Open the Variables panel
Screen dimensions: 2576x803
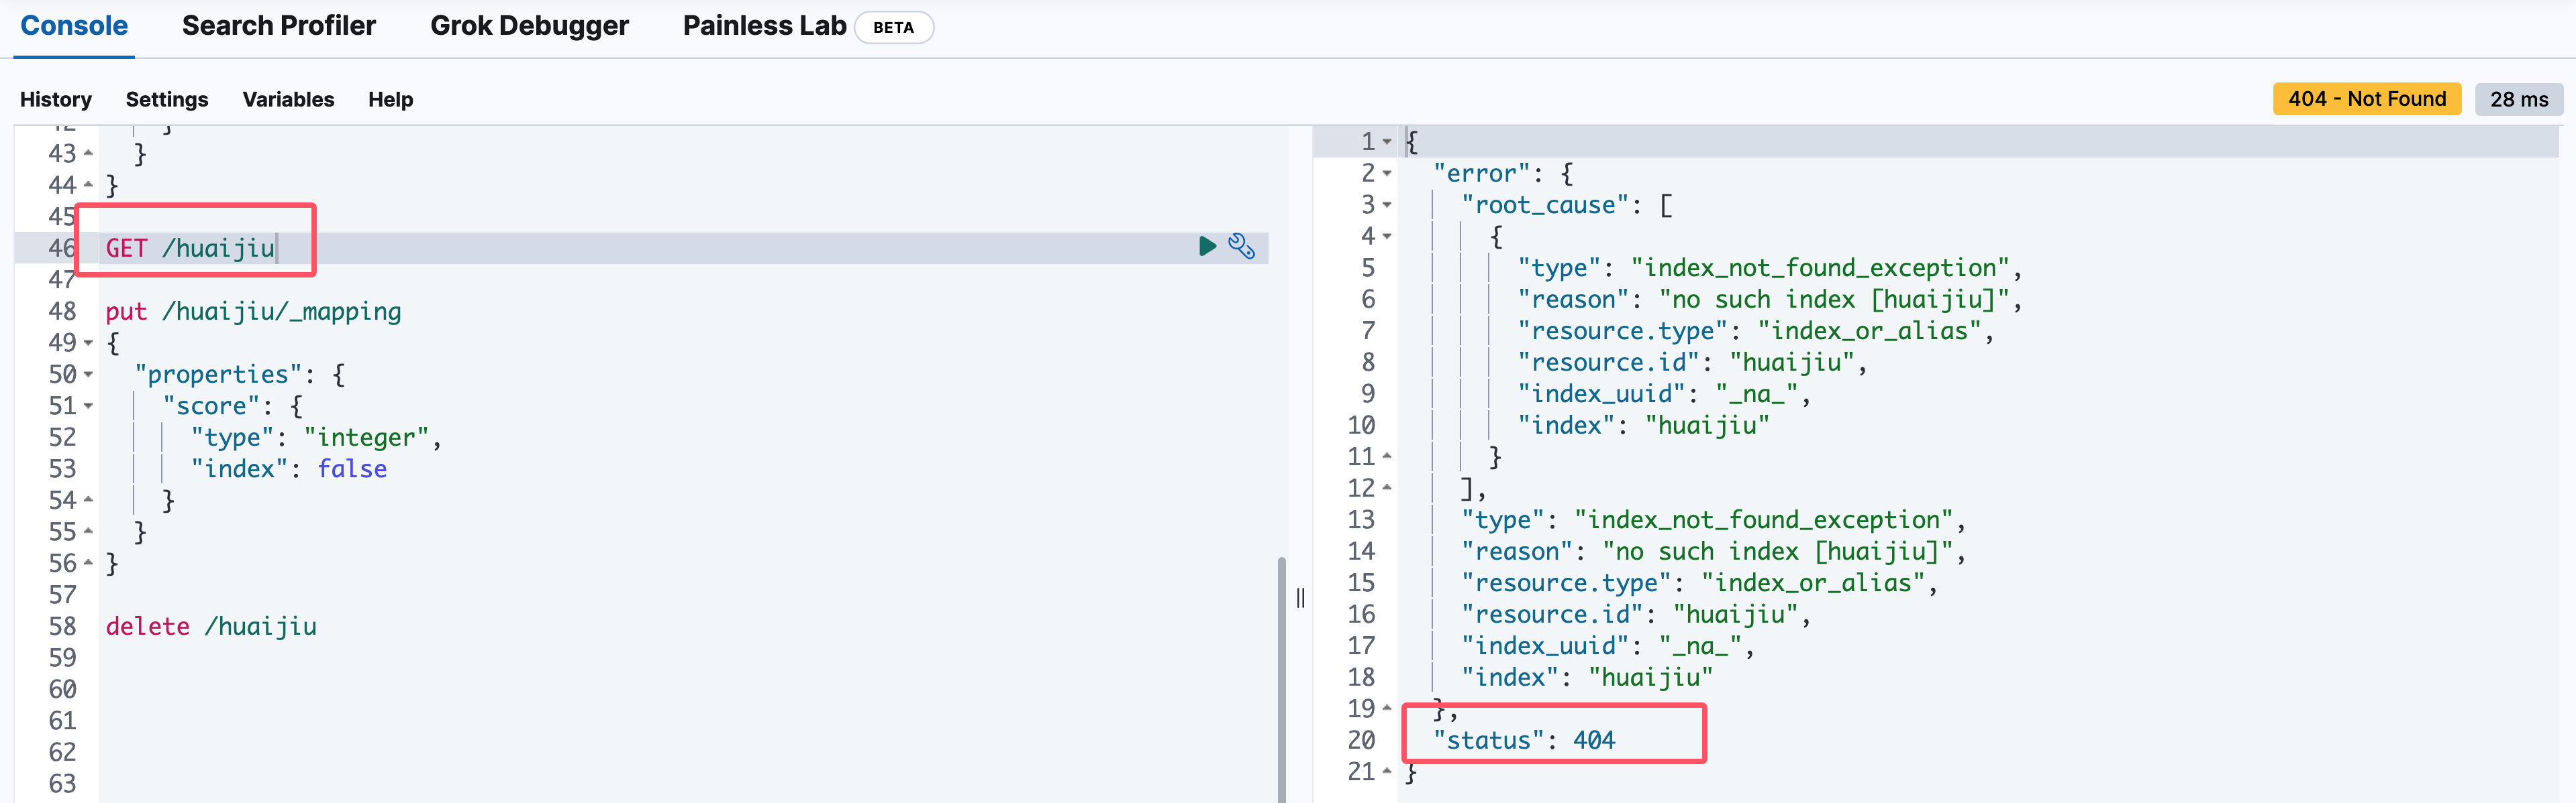click(x=288, y=99)
